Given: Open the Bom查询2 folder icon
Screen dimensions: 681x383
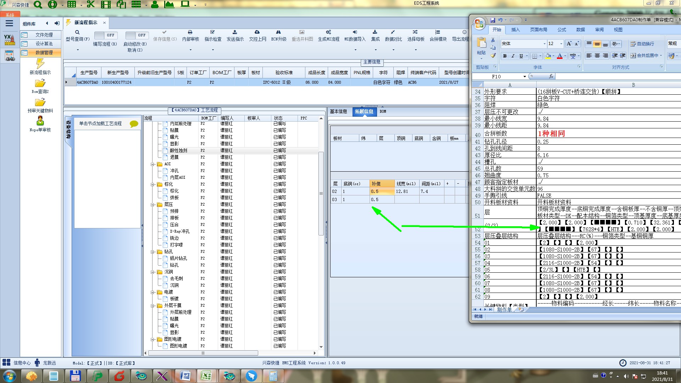Looking at the screenshot, I should pyautogui.click(x=40, y=83).
